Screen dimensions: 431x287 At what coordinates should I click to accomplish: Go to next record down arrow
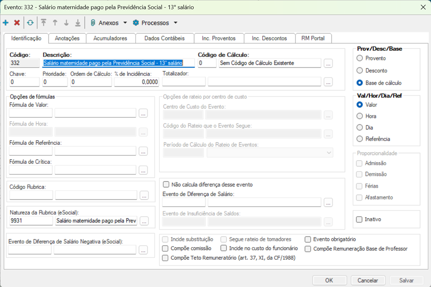(x=66, y=23)
